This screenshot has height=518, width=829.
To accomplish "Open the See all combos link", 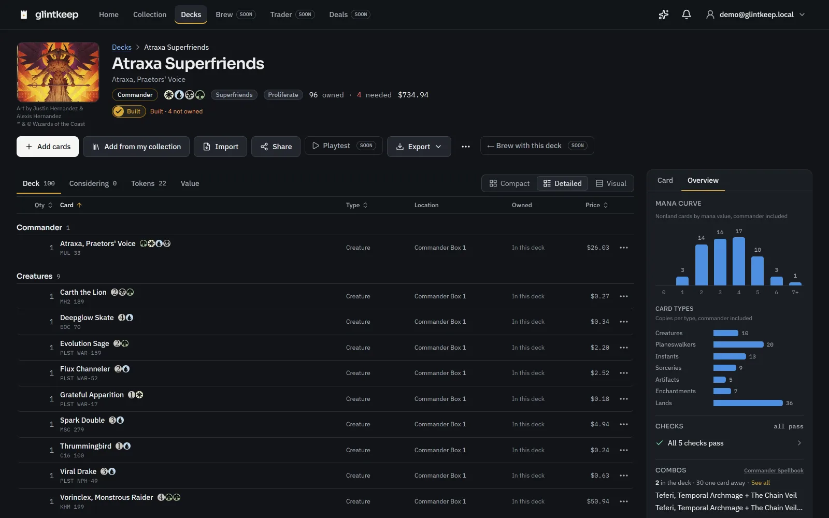I will (761, 483).
